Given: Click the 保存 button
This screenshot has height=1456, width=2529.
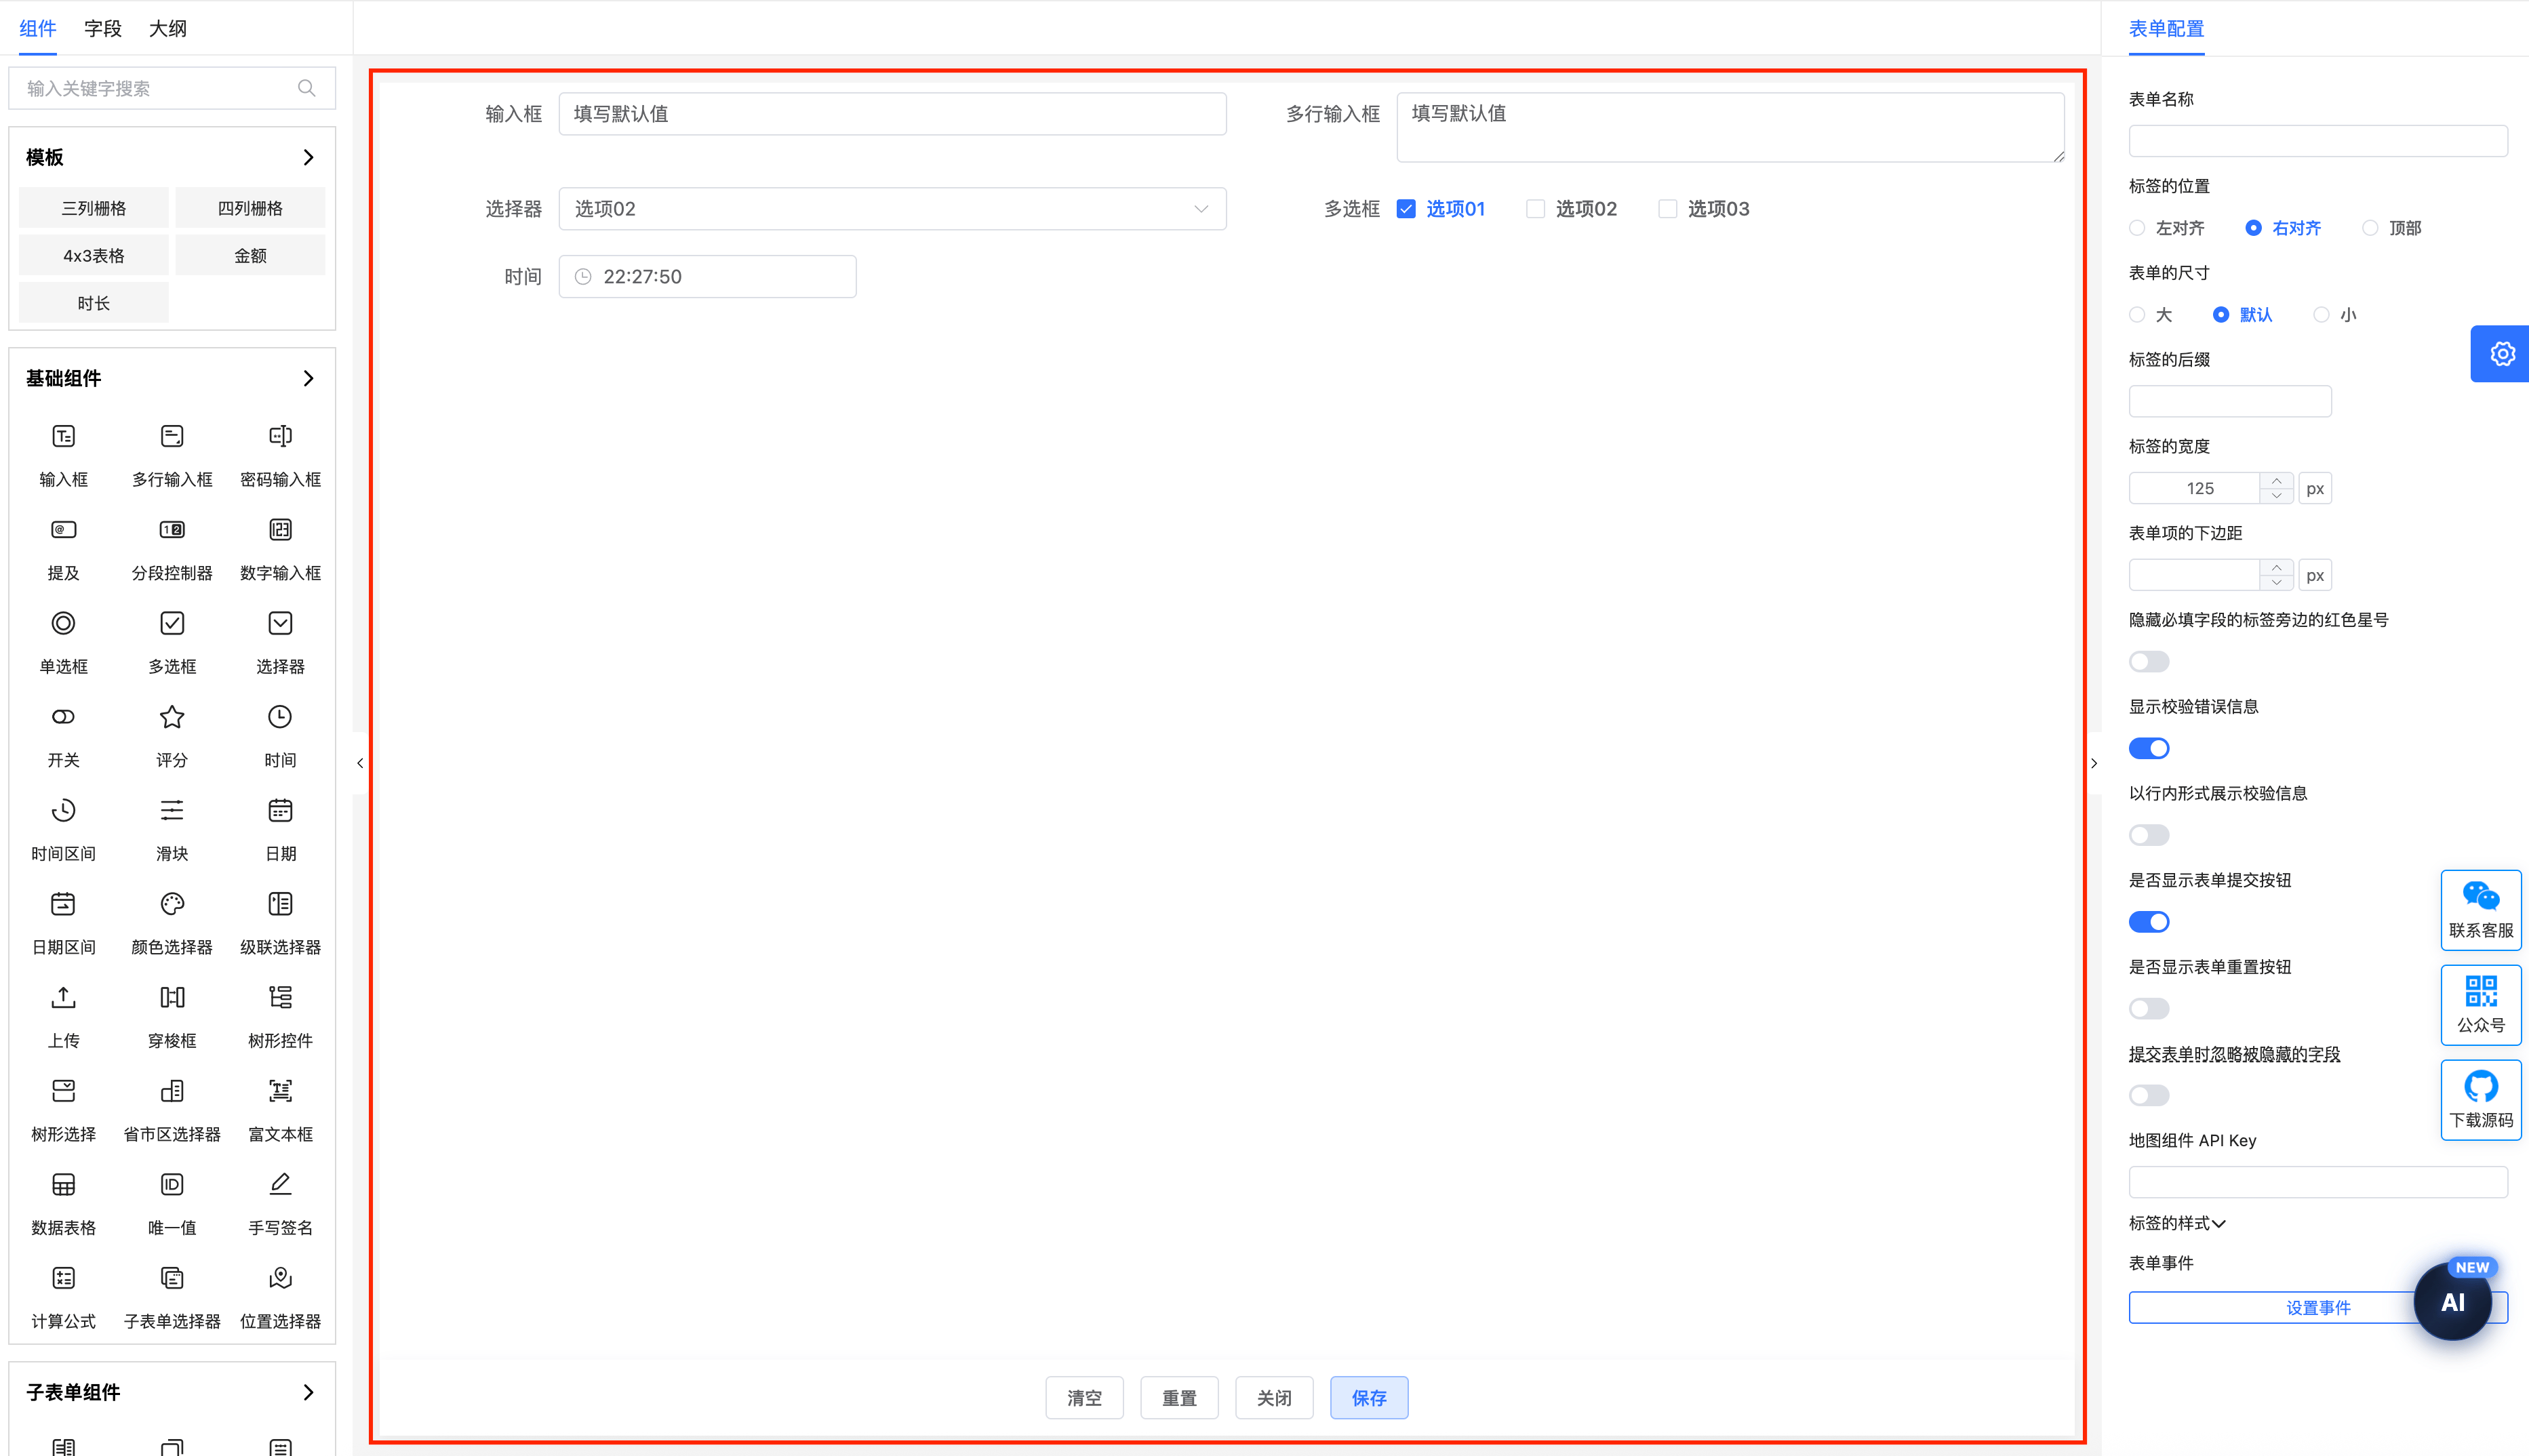Looking at the screenshot, I should 1368,1398.
